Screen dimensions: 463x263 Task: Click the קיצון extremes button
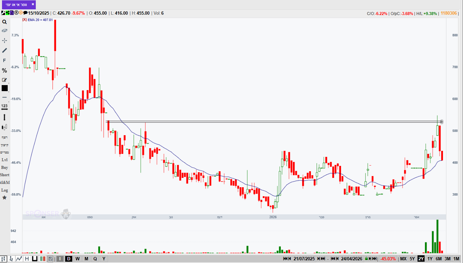click(x=4, y=145)
